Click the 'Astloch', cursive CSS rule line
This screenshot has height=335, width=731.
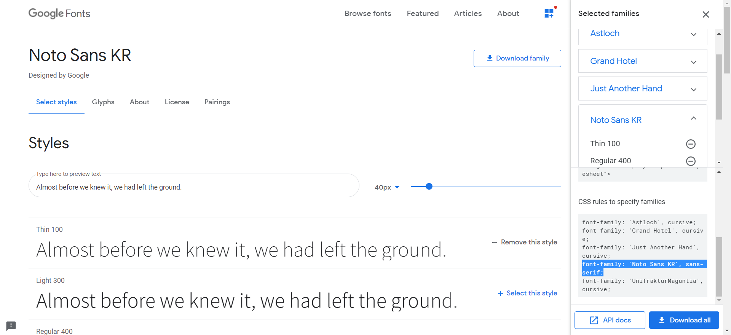coord(639,222)
